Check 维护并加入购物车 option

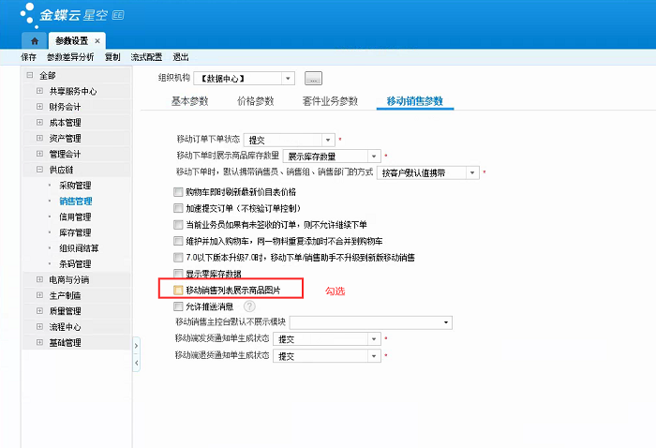[178, 241]
